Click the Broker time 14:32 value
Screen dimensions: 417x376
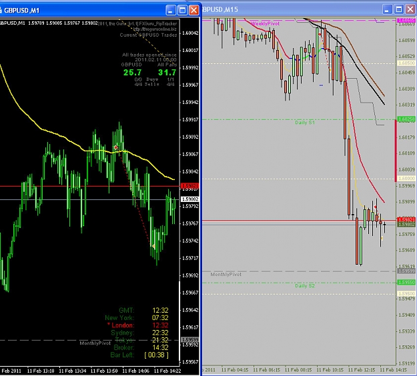(160, 347)
